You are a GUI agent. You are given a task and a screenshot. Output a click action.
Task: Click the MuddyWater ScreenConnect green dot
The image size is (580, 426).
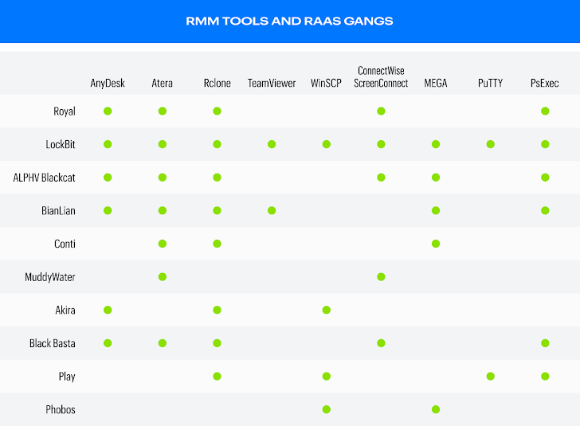381,277
